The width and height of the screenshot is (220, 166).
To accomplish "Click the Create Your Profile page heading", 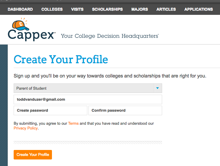I will [x=61, y=59].
